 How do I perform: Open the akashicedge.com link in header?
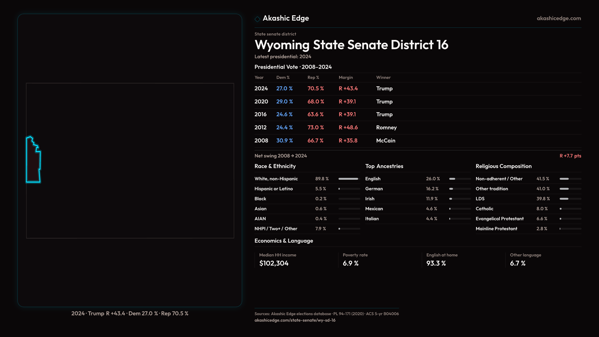tap(559, 18)
